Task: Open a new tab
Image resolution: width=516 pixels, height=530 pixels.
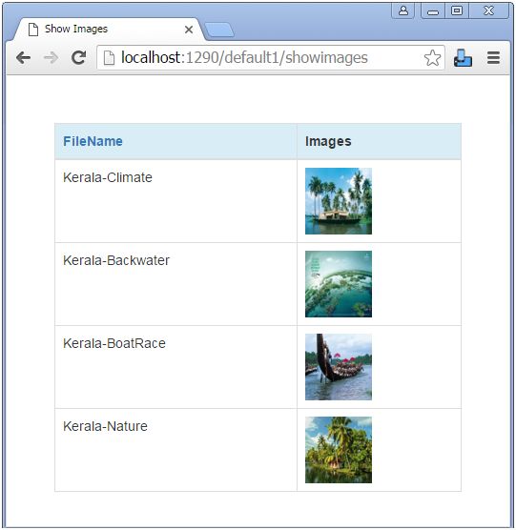Action: (219, 30)
